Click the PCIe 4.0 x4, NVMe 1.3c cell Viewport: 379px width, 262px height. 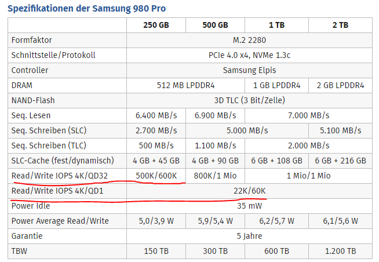[249, 55]
